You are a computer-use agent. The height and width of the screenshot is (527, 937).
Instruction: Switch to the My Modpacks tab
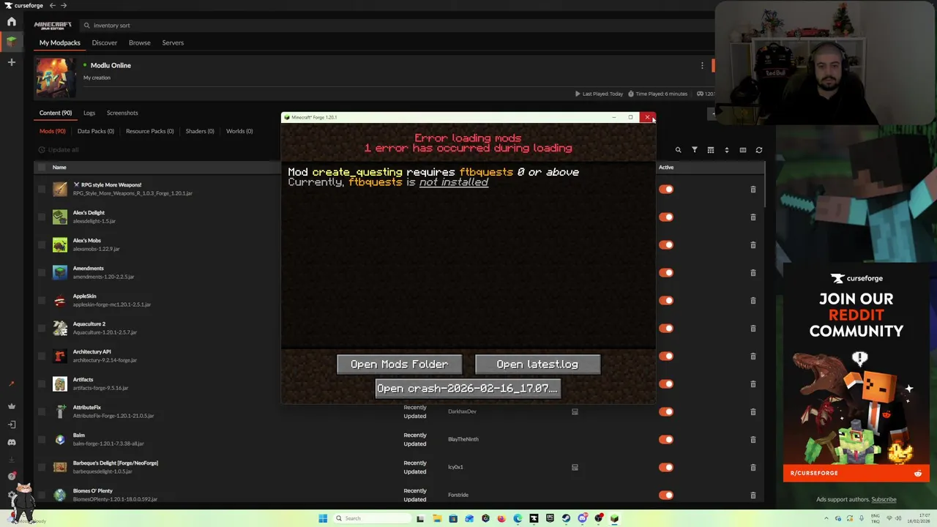click(60, 42)
